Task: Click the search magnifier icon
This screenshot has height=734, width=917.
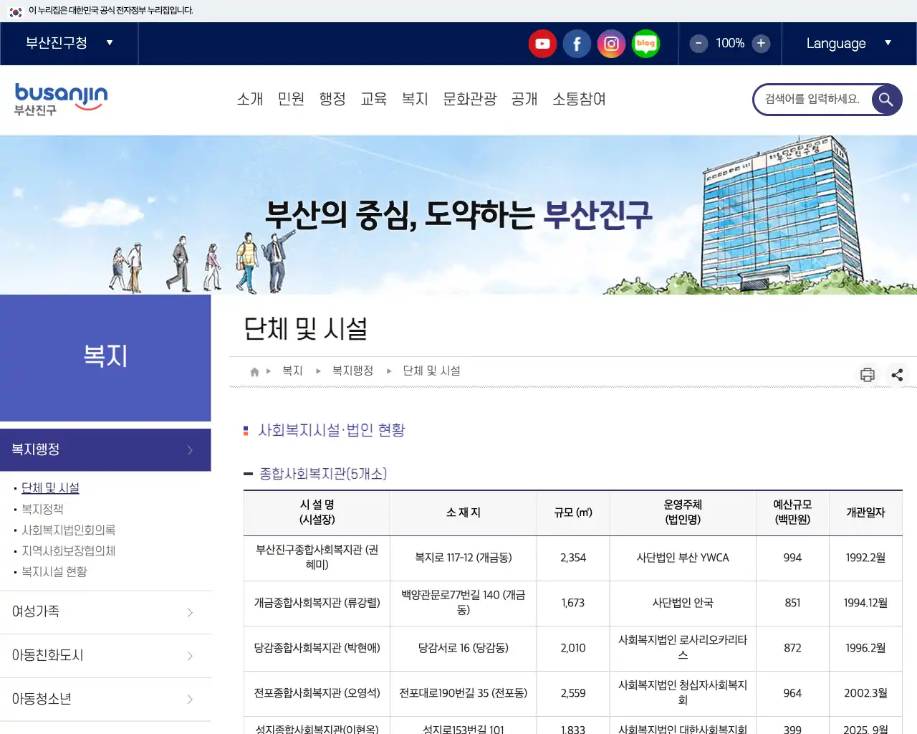Action: 885,100
